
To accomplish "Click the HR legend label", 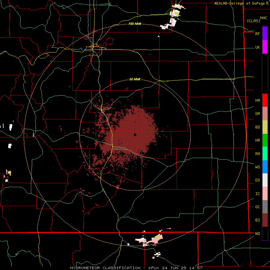I will click(x=257, y=140).
